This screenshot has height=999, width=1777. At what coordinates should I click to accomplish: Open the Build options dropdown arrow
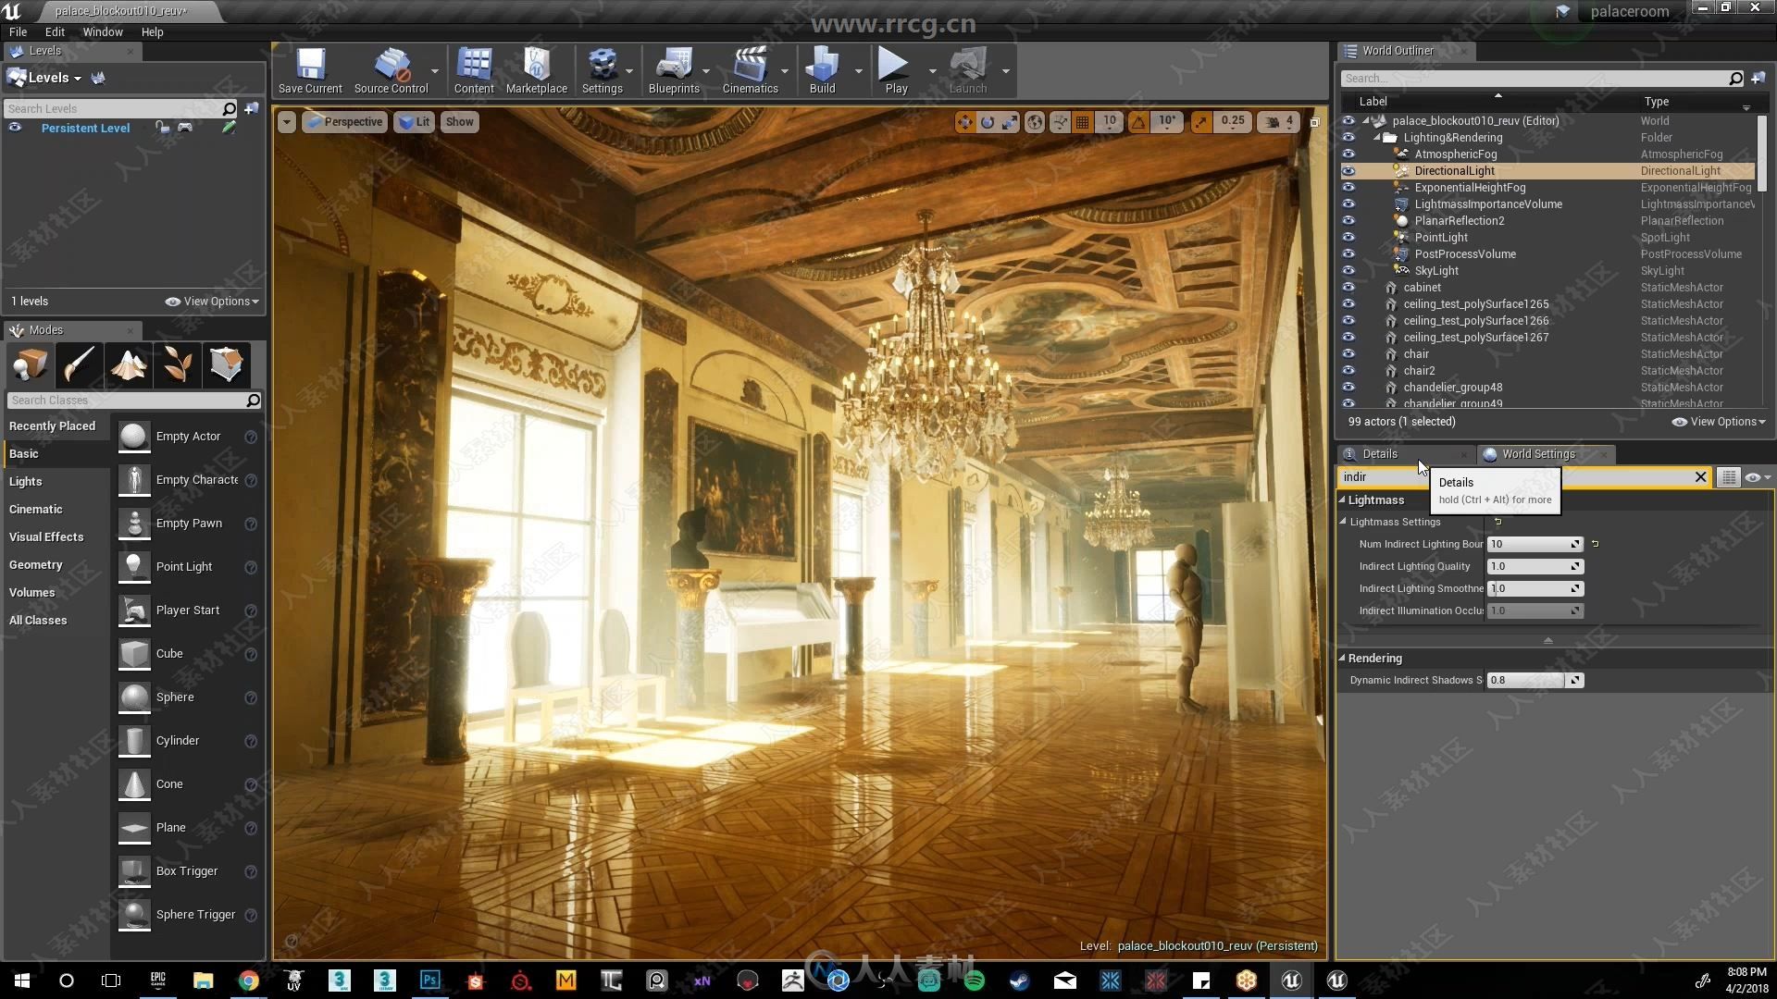point(858,71)
